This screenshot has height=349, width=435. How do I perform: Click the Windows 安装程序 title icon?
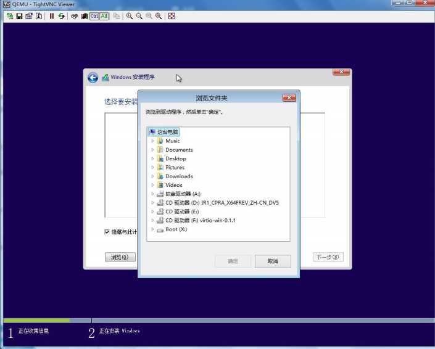click(x=105, y=77)
